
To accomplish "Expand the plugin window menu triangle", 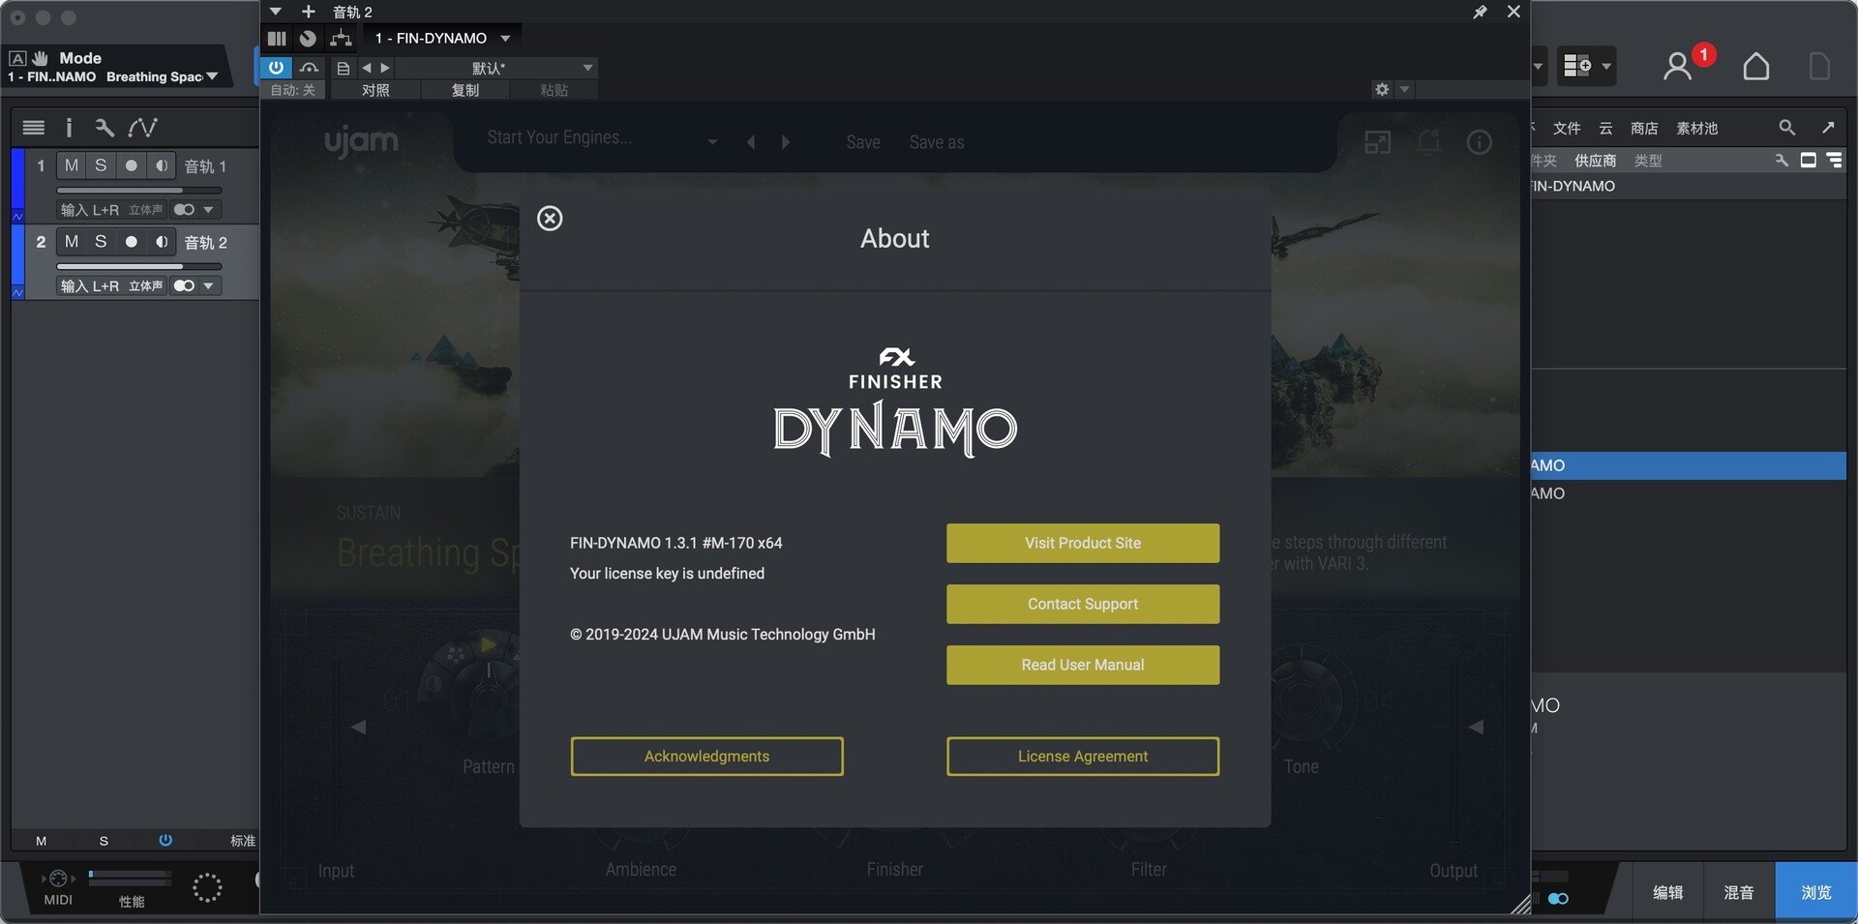I will point(276,12).
